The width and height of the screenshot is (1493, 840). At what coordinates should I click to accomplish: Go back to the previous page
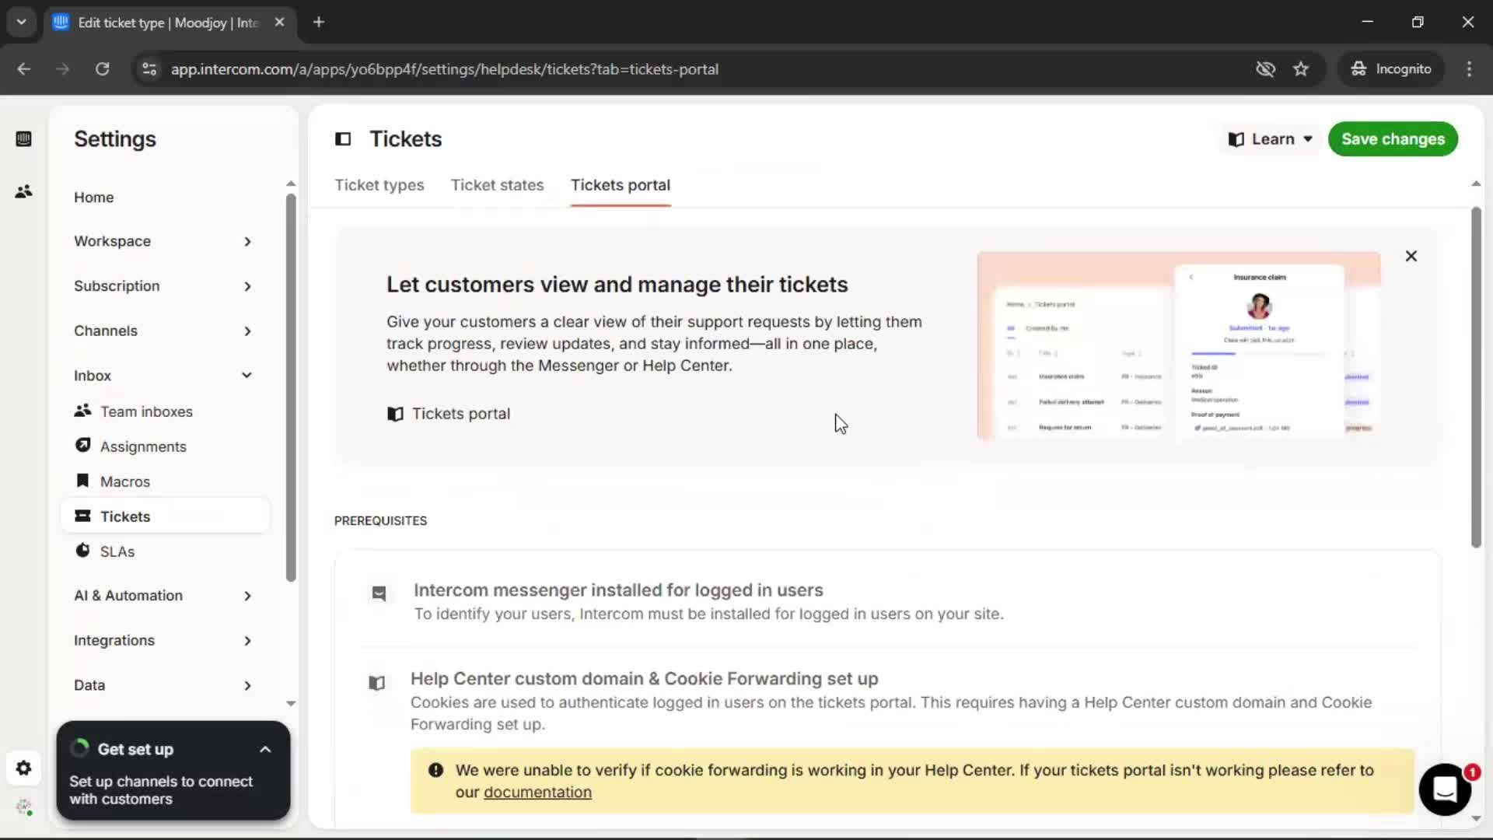click(24, 69)
